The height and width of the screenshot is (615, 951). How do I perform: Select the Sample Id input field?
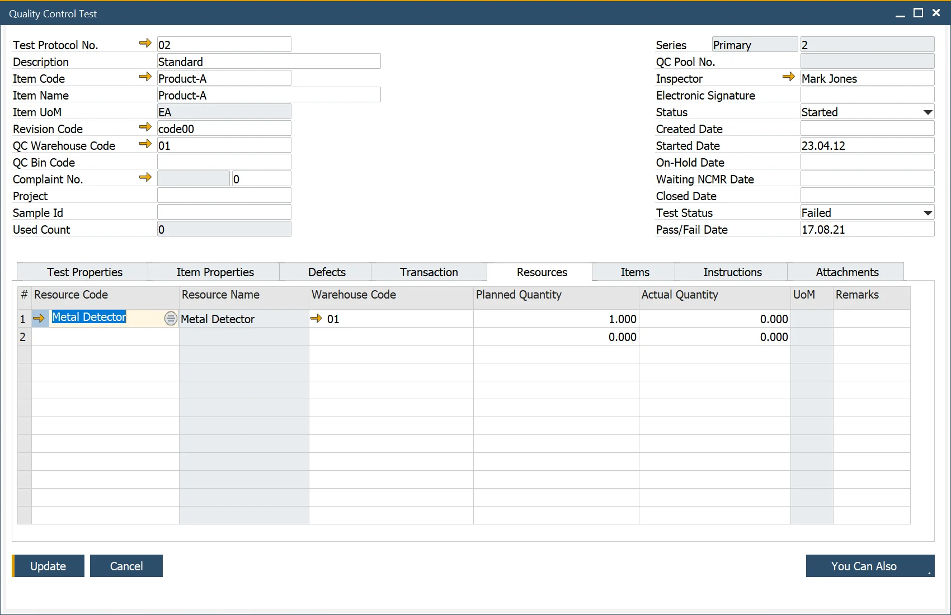tap(224, 212)
